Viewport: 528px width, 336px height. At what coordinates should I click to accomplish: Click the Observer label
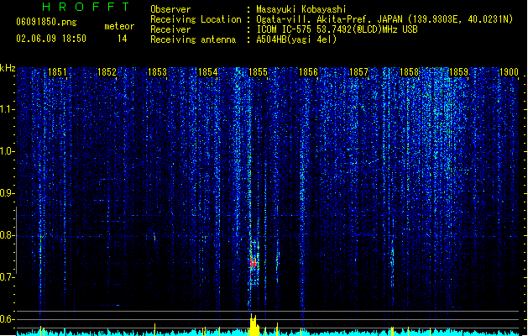(x=170, y=9)
